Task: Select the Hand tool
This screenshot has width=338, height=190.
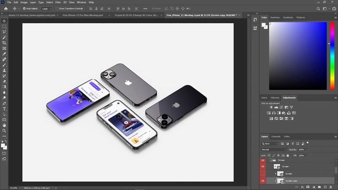Action: [4, 125]
